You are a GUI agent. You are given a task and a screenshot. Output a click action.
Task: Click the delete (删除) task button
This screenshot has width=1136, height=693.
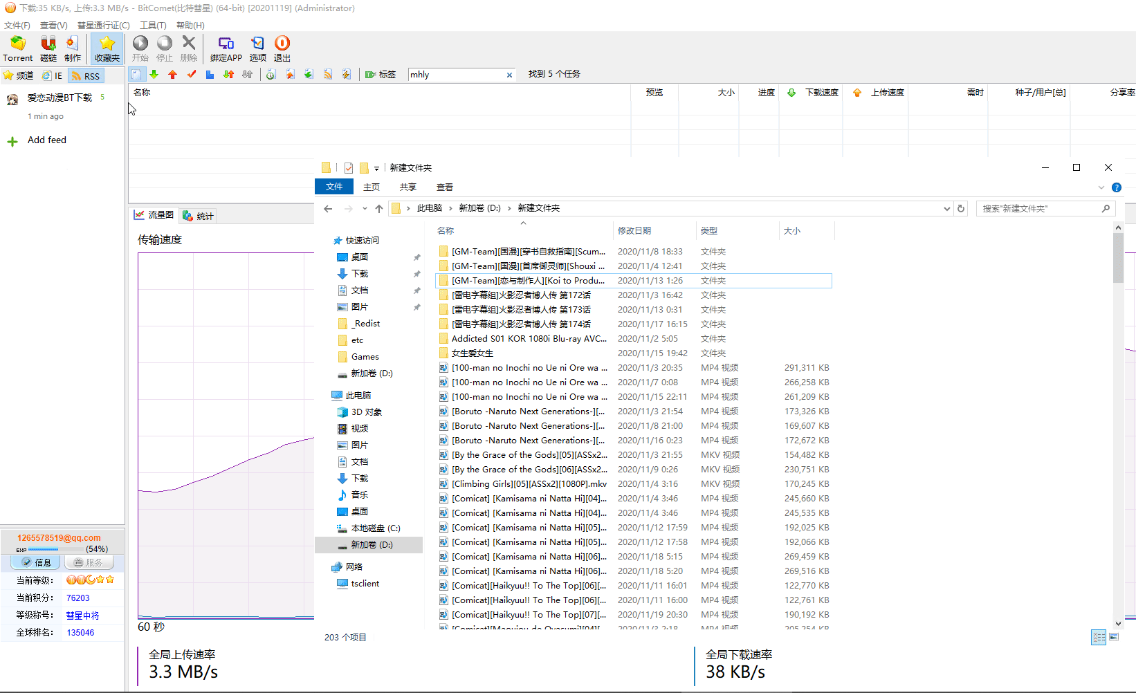pos(189,49)
